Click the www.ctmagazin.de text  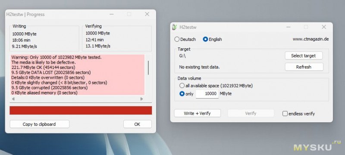pos(310,39)
